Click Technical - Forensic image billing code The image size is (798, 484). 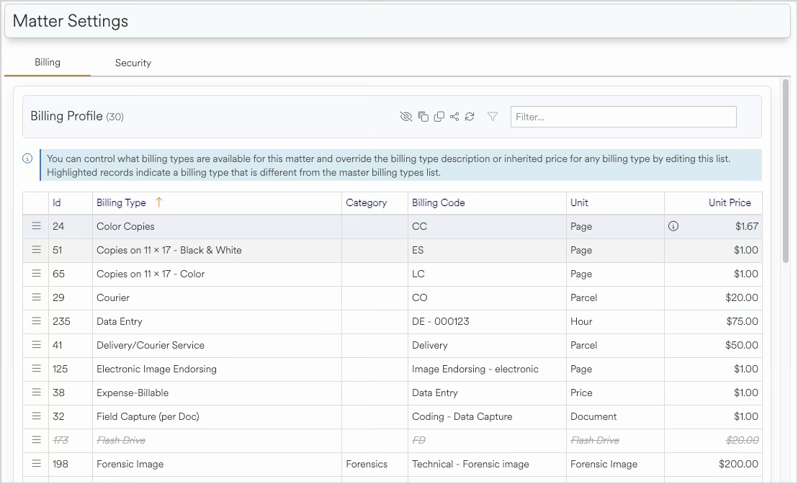coord(471,464)
